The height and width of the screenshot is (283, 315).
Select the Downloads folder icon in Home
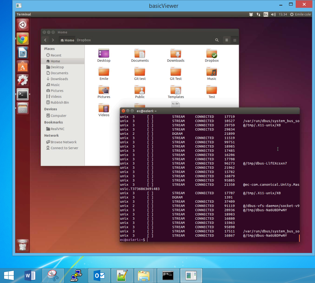point(176,55)
